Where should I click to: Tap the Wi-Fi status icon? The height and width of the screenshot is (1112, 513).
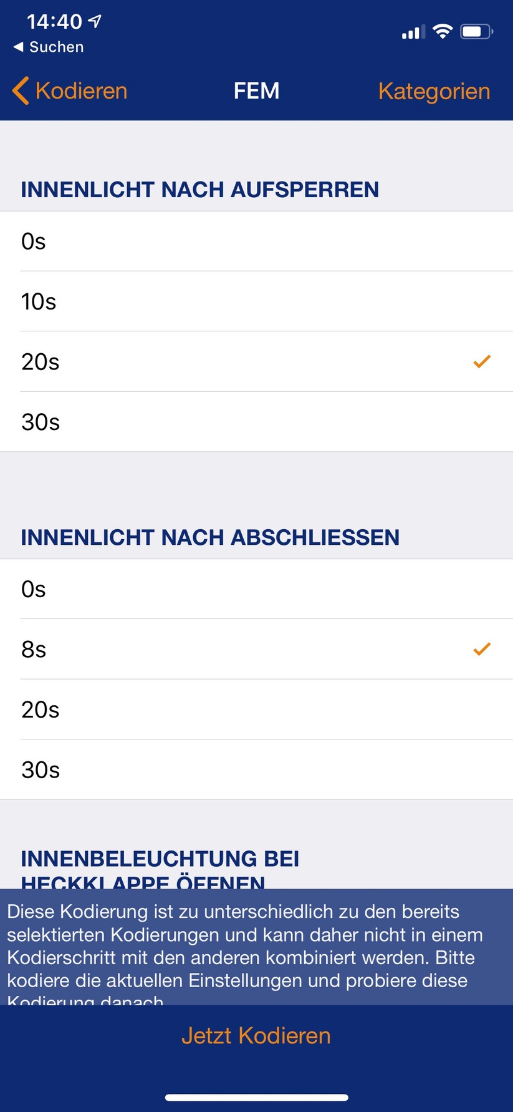tap(442, 31)
